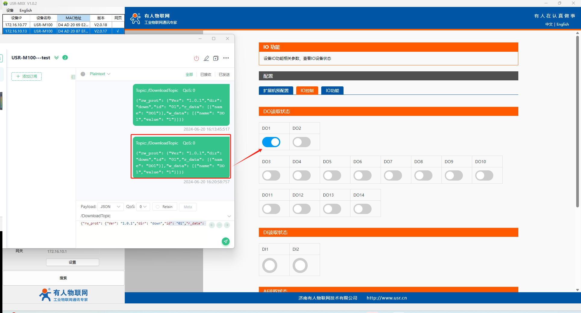The height and width of the screenshot is (313, 581).
Task: Collapse the subscriptions list panel icon
Action: [x=73, y=77]
